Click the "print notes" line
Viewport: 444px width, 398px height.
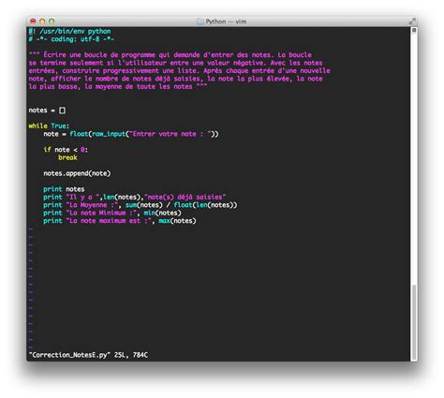click(x=64, y=189)
